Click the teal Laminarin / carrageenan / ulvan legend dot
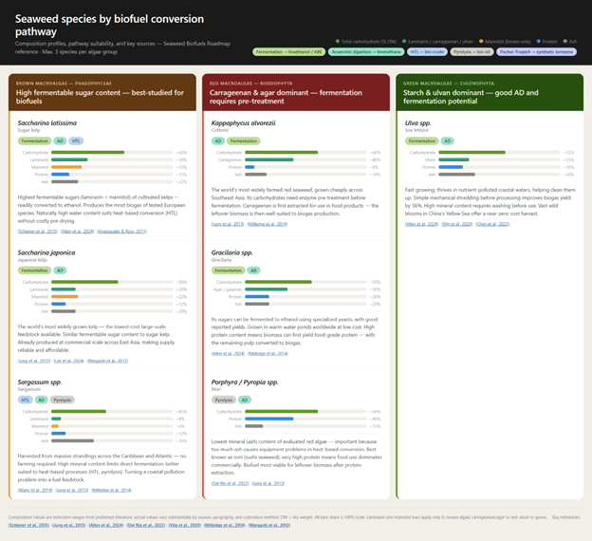592x541 pixels. (x=404, y=41)
